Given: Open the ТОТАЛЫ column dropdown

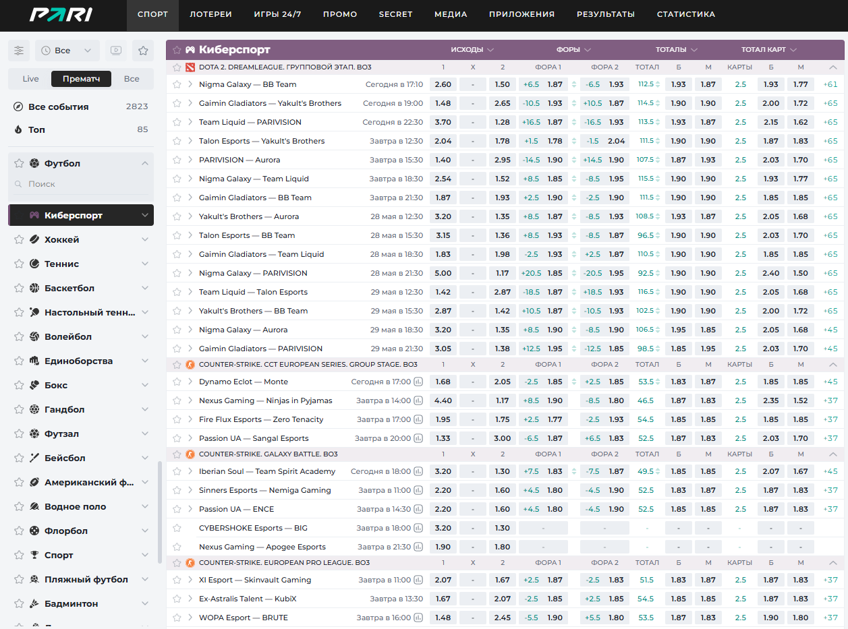Looking at the screenshot, I should 677,50.
